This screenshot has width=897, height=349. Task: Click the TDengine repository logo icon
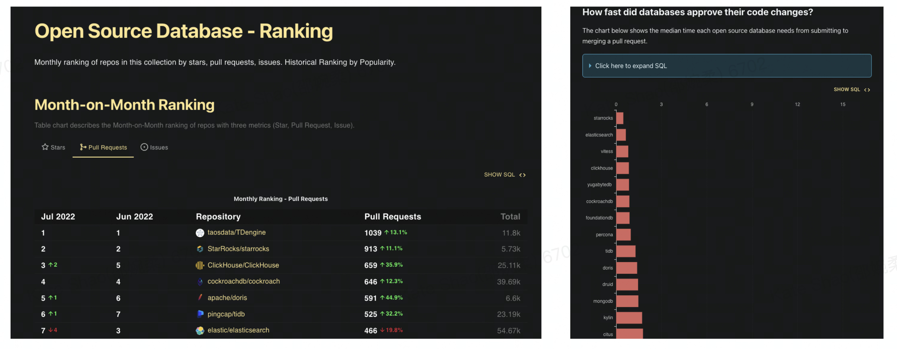(200, 233)
